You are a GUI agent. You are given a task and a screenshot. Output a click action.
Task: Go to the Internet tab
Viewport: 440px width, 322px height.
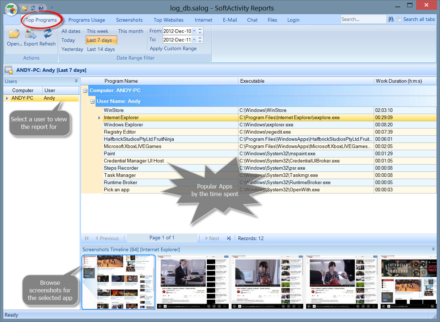(x=204, y=20)
